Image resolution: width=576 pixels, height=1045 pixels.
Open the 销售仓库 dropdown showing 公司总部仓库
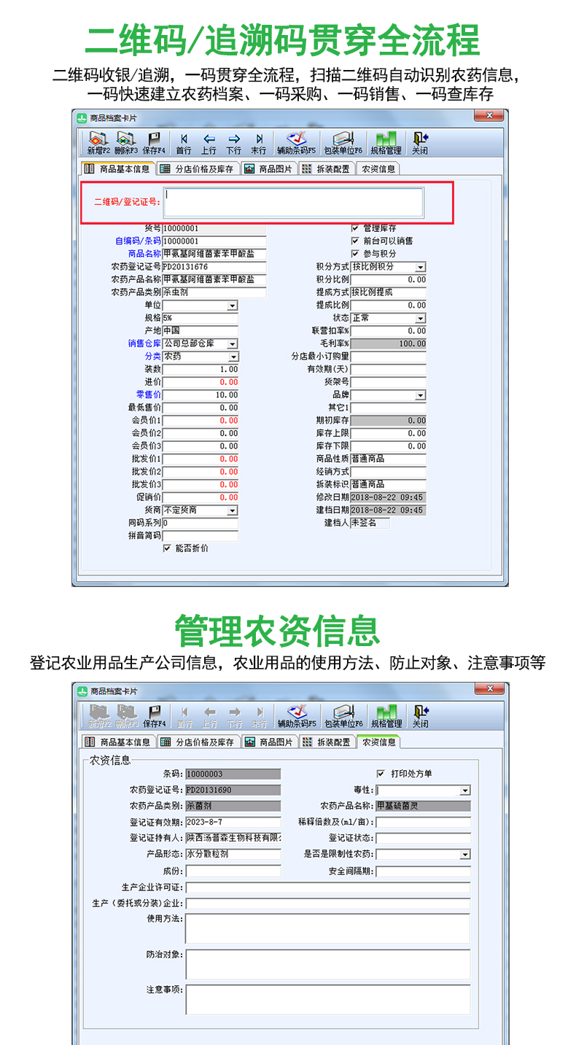pos(232,343)
